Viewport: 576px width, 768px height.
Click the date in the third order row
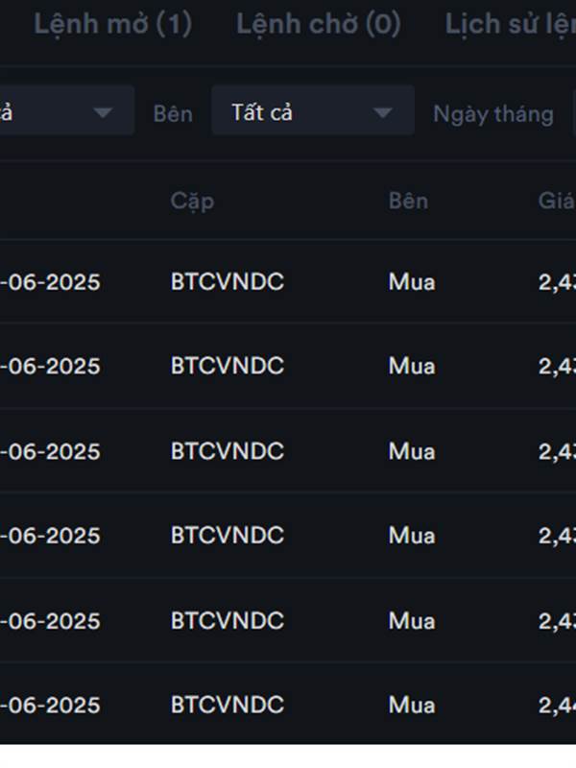[50, 451]
